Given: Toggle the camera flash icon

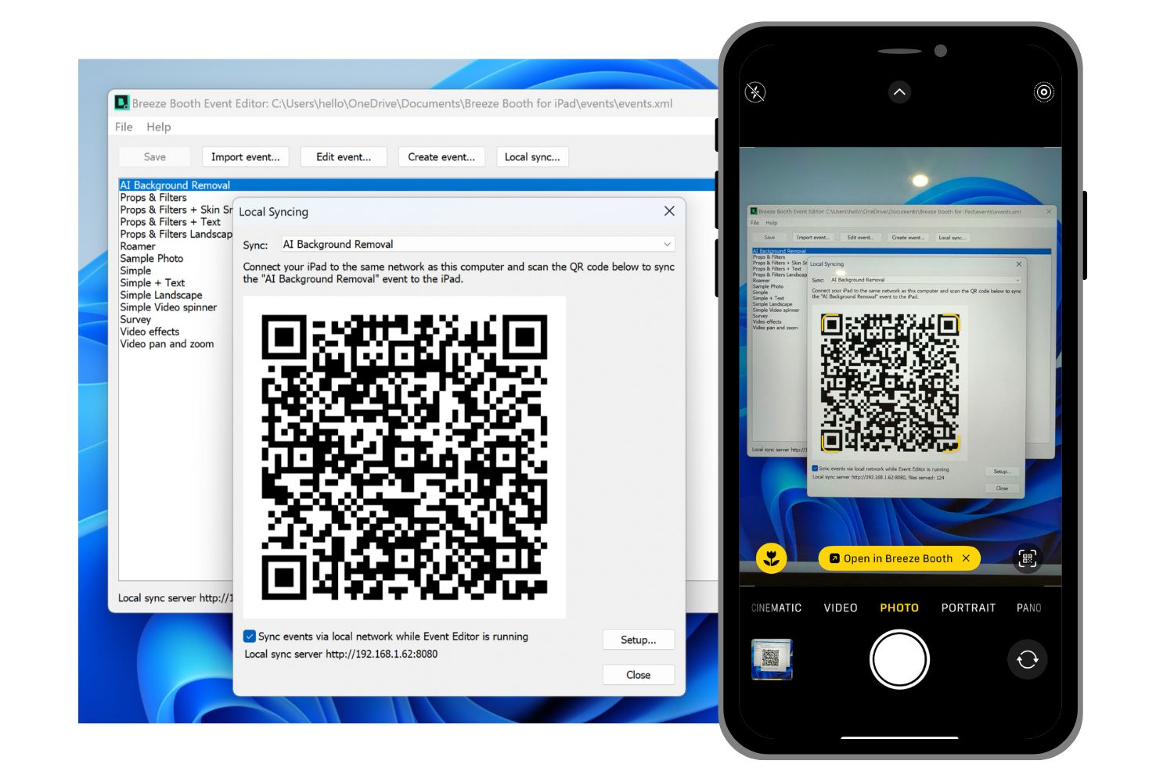Looking at the screenshot, I should tap(755, 92).
